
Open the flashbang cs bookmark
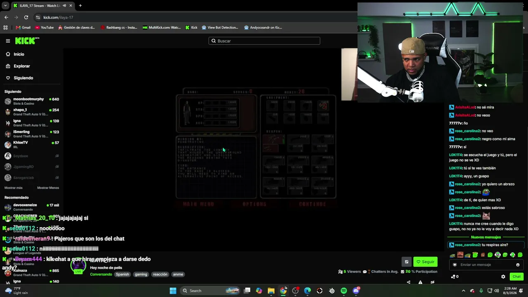[119, 28]
